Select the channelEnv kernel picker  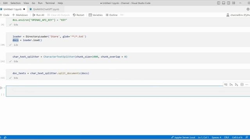click(238, 15)
